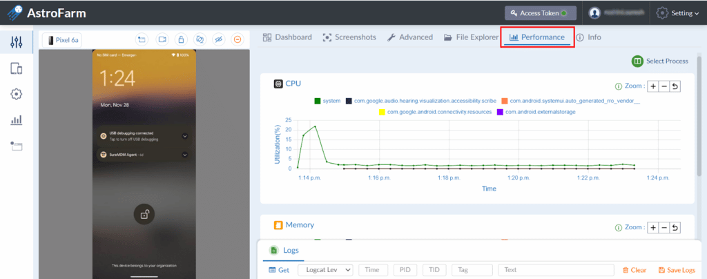
Task: Focus the PID filter field
Action: 405,270
